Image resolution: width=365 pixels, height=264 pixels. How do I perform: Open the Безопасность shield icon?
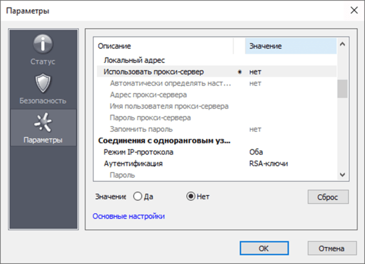click(43, 83)
